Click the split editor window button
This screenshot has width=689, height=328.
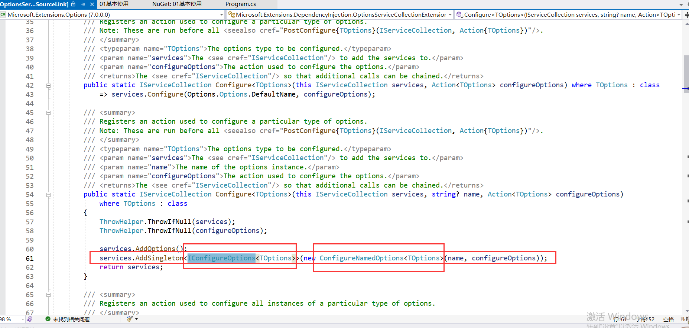pyautogui.click(x=686, y=15)
